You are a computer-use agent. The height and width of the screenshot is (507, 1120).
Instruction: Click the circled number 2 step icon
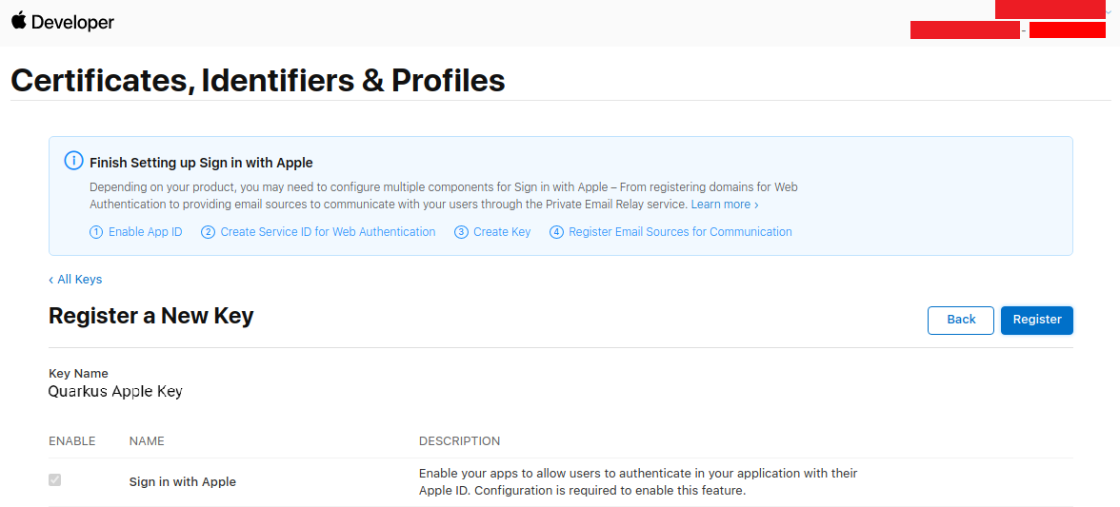pyautogui.click(x=208, y=232)
